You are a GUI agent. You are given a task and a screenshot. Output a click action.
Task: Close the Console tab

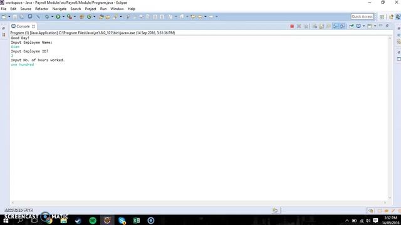tap(33, 26)
